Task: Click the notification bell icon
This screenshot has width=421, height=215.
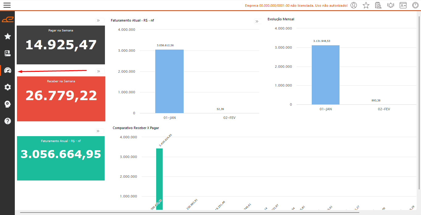Action: coord(391,5)
